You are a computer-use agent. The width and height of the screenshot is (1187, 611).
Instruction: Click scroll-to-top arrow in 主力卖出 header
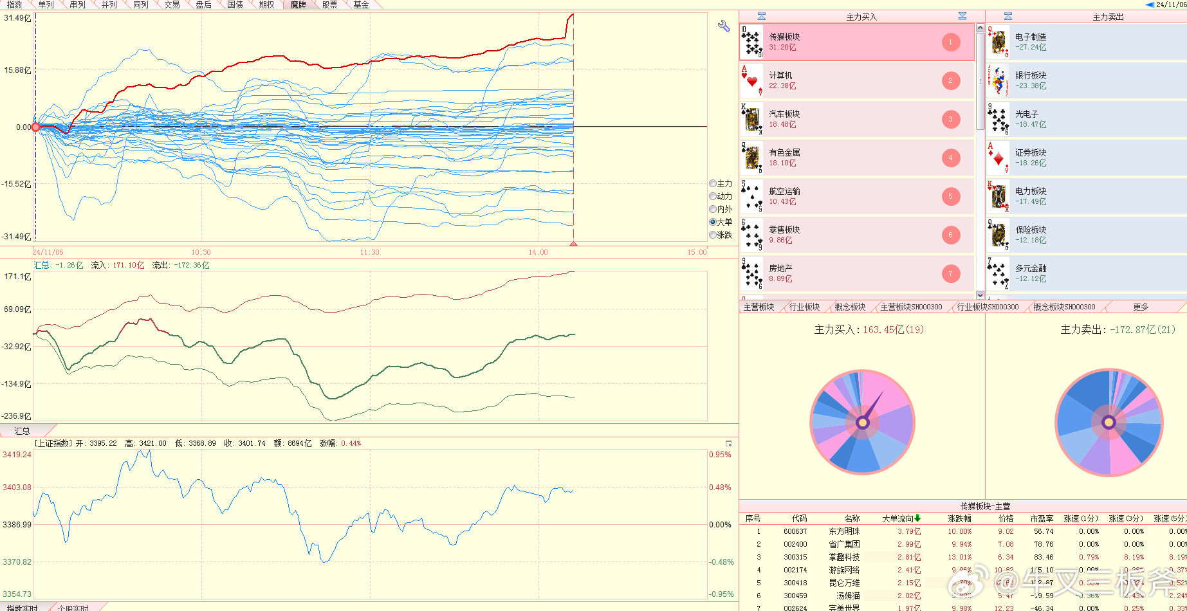pos(1008,16)
